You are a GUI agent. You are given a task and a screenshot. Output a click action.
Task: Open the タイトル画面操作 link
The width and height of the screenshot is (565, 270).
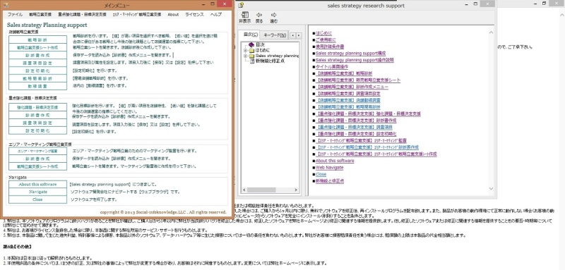pos(332,66)
